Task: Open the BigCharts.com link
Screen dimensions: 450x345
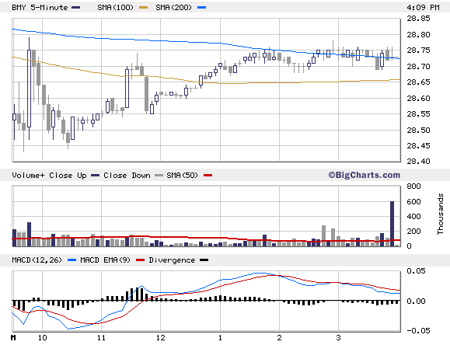Action: (x=365, y=175)
